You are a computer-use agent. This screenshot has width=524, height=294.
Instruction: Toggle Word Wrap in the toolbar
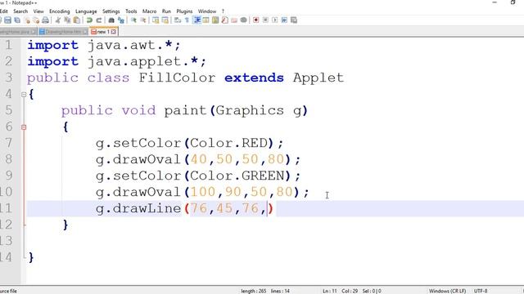[178, 20]
